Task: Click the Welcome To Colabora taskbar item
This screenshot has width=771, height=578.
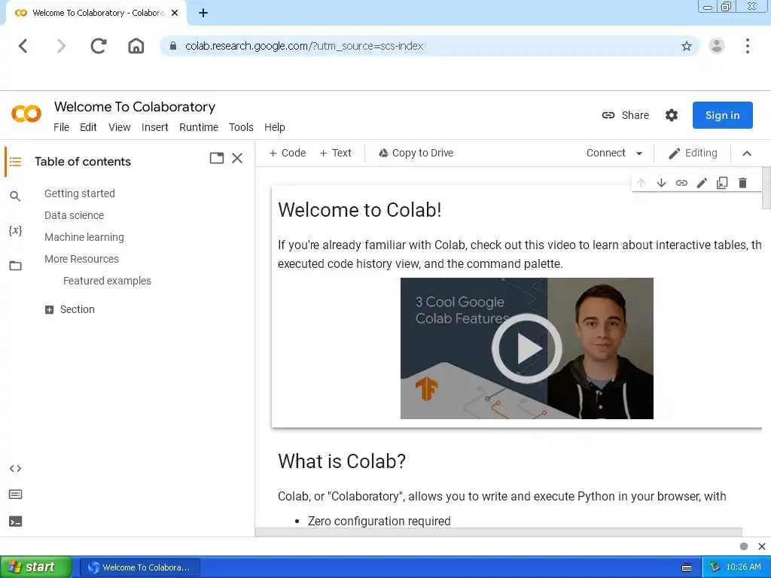Action: 139,567
